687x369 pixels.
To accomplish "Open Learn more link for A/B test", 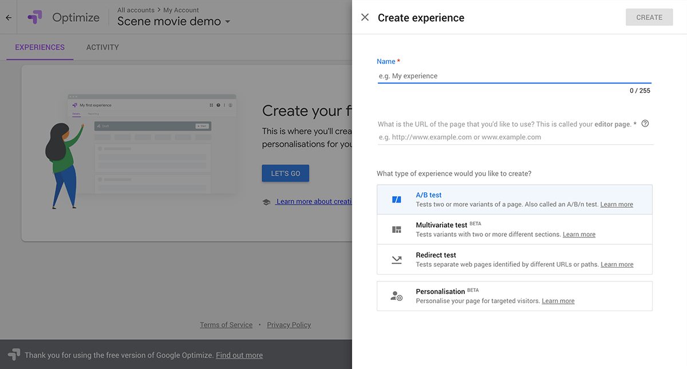I will (x=617, y=205).
